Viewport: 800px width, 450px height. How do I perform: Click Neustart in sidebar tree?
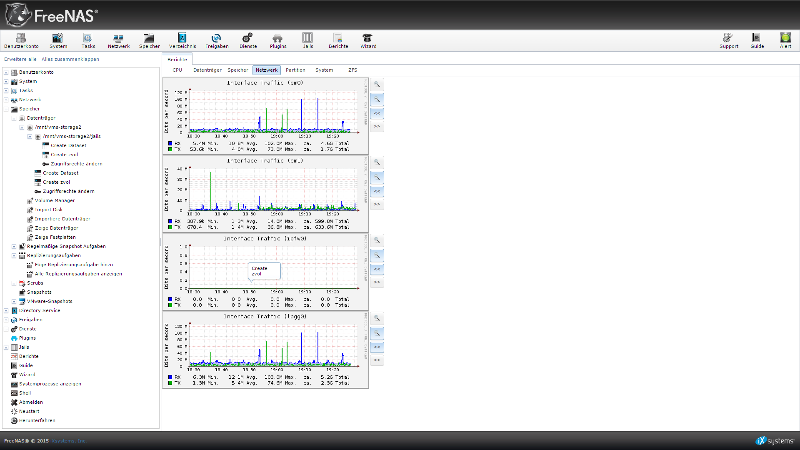coord(29,411)
